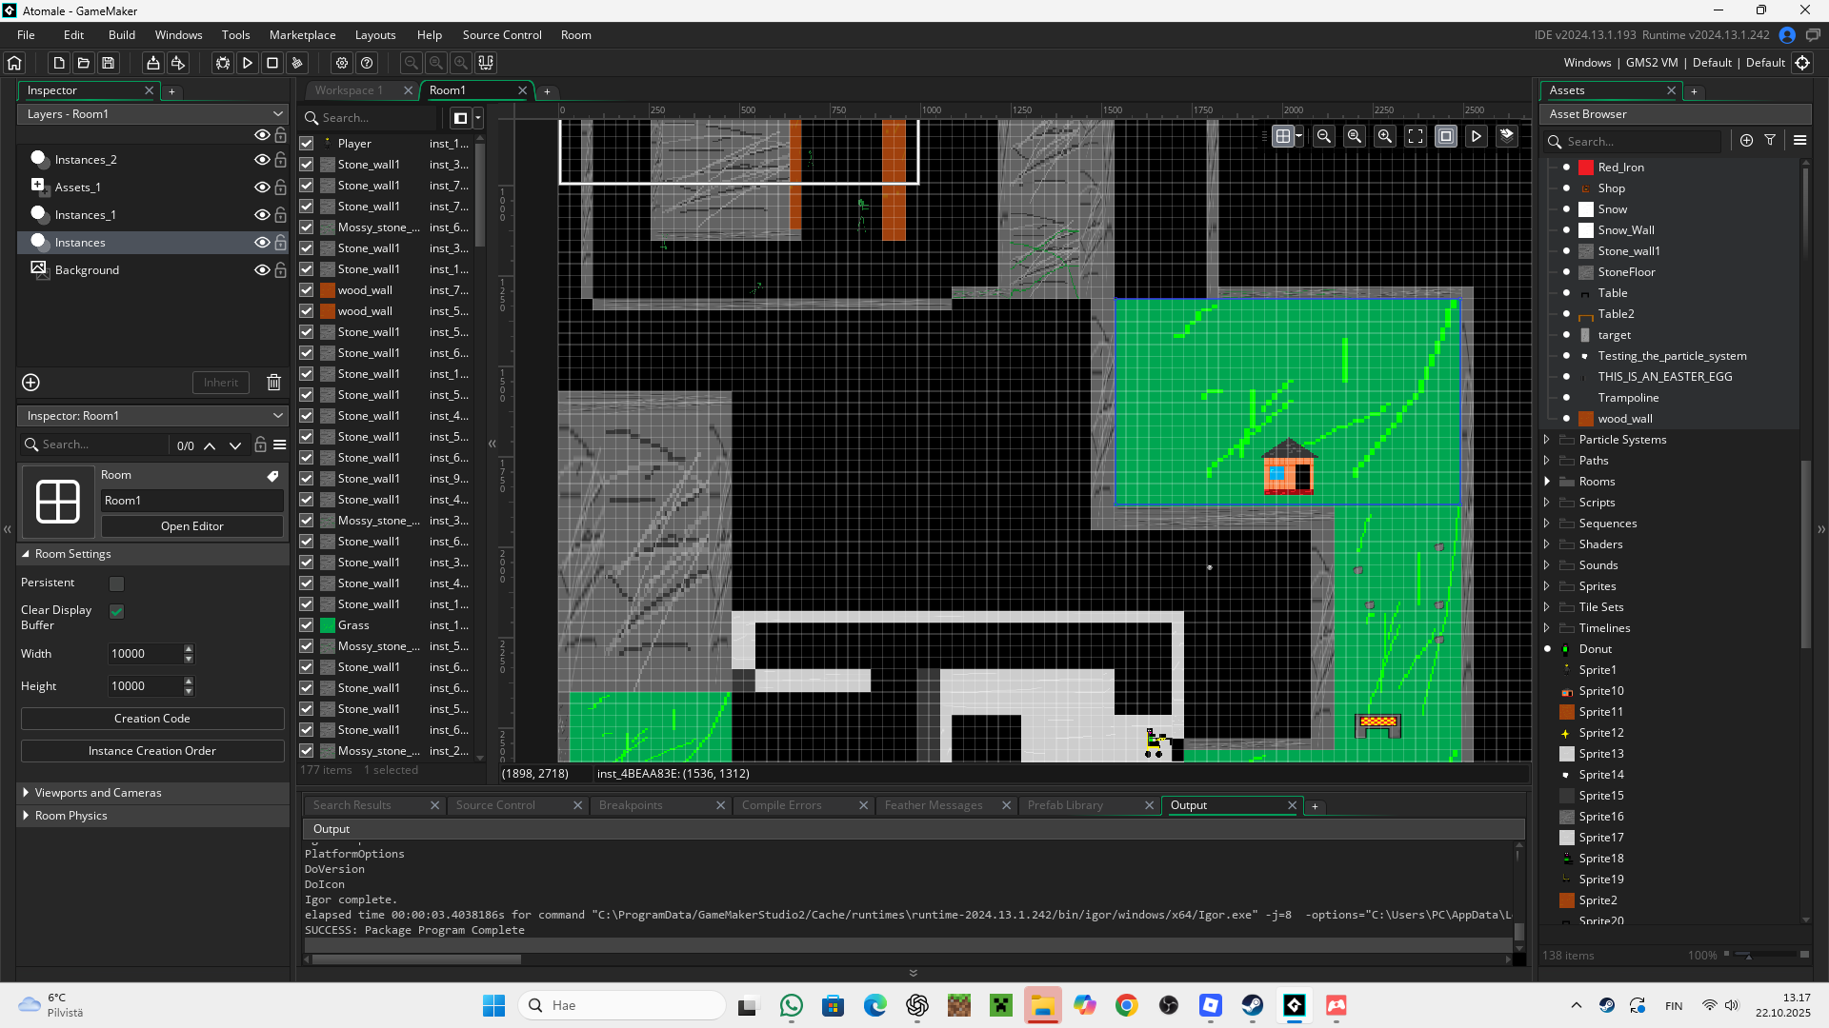Delete layer with trash icon
This screenshot has height=1028, width=1829.
click(273, 383)
